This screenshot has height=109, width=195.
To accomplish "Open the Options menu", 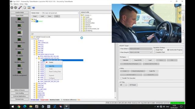I will tap(16, 4).
